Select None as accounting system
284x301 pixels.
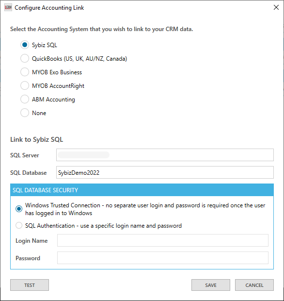25,113
